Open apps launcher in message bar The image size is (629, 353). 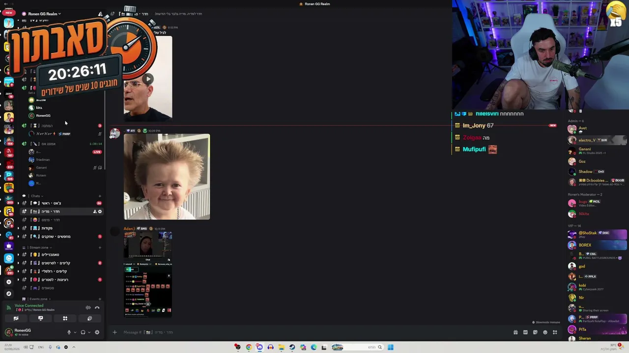pos(555,332)
